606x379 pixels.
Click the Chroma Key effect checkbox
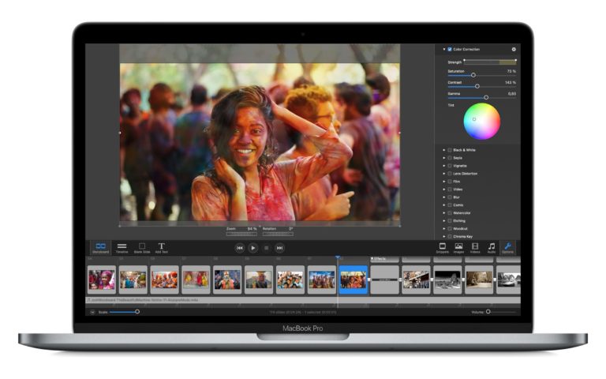pyautogui.click(x=450, y=236)
